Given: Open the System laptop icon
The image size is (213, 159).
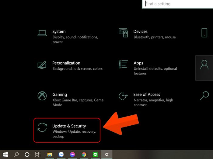Looking at the screenshot, I should (42, 33).
